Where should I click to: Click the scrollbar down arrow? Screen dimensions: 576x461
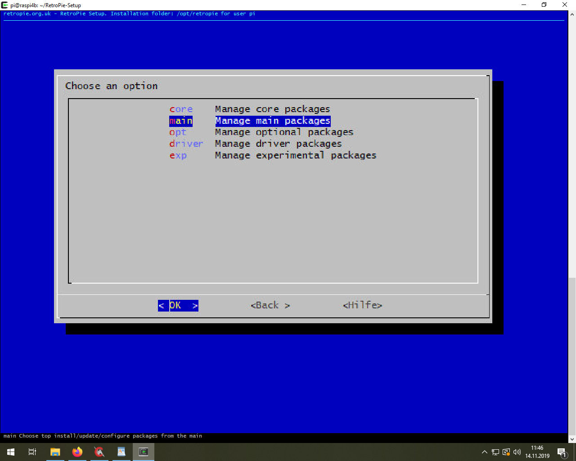click(x=572, y=439)
